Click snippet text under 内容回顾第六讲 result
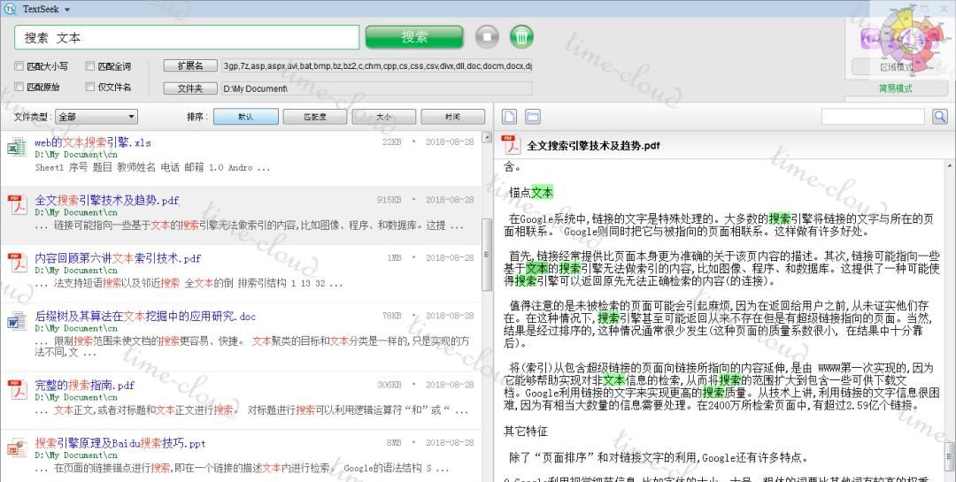The width and height of the screenshot is (956, 482). point(189,283)
